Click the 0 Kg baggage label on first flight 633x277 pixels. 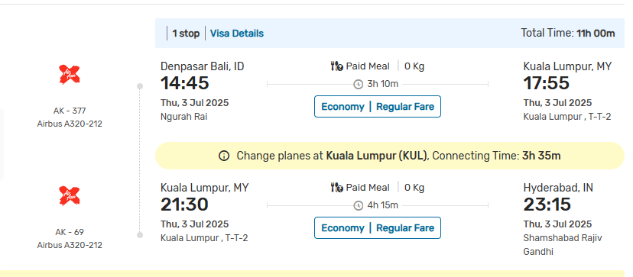pos(414,66)
